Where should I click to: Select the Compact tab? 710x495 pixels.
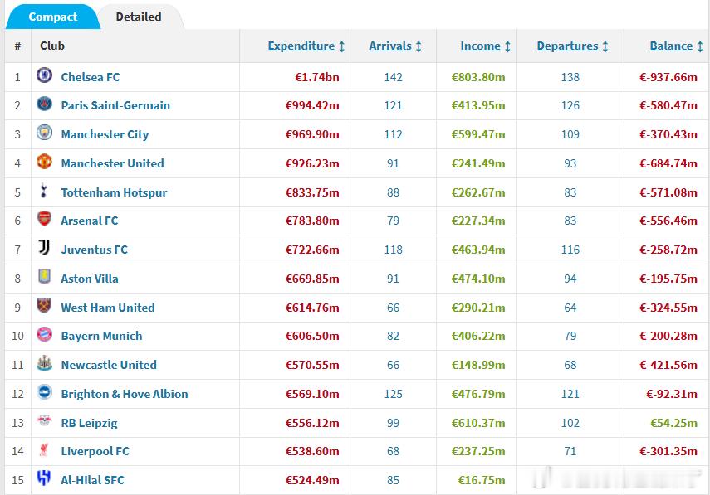click(52, 17)
